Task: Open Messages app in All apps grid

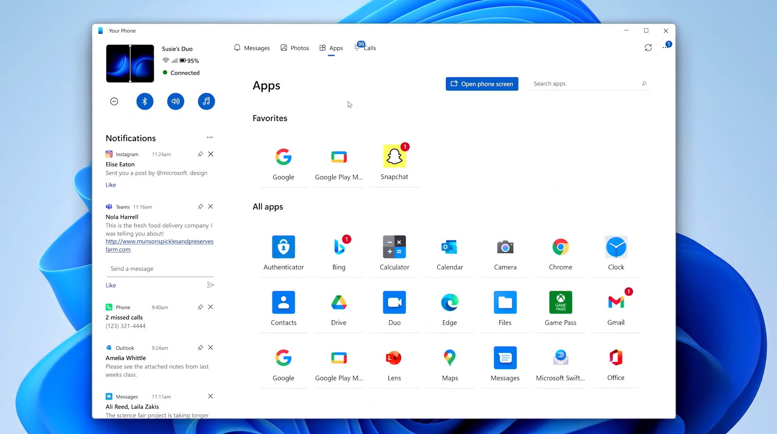Action: (505, 364)
